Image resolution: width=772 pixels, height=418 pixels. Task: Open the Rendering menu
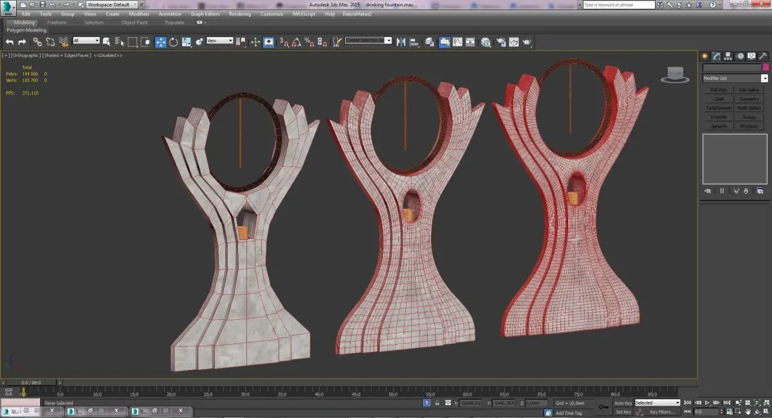click(x=240, y=13)
